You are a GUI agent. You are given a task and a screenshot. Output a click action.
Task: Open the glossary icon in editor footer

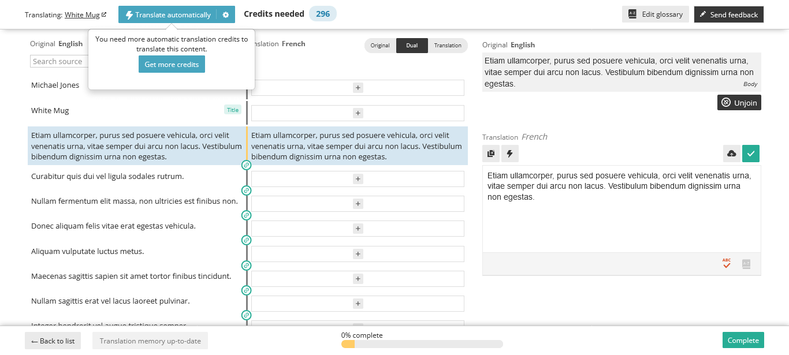(x=746, y=264)
